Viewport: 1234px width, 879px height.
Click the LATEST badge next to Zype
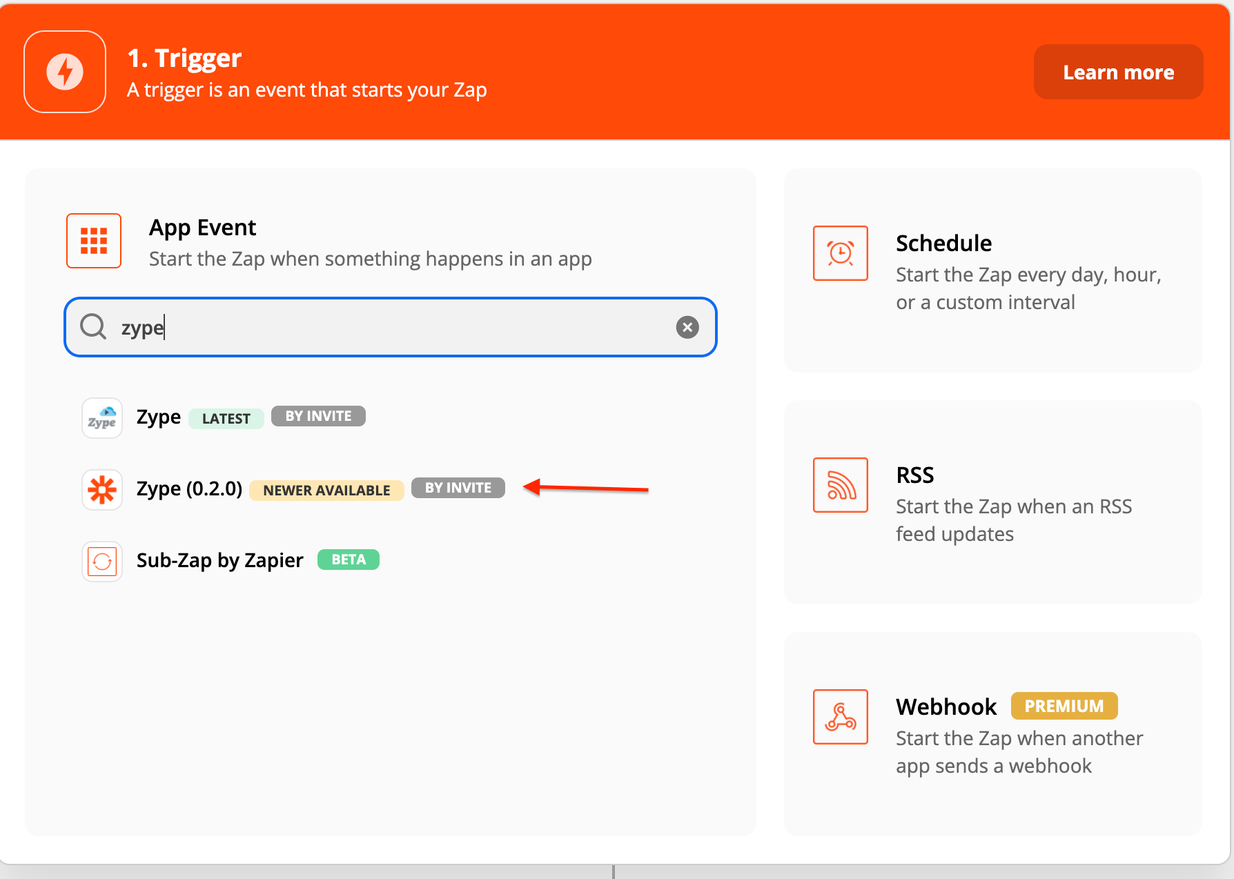(226, 418)
